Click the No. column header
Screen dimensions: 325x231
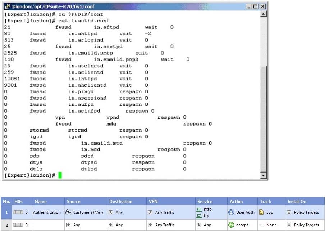[6, 202]
